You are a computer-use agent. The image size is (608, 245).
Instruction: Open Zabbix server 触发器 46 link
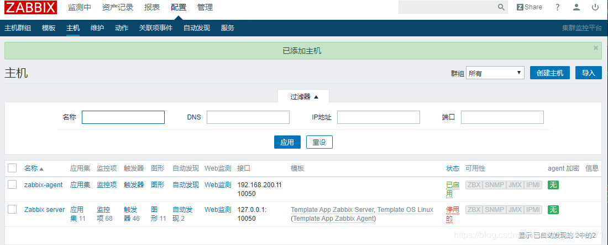coord(132,214)
